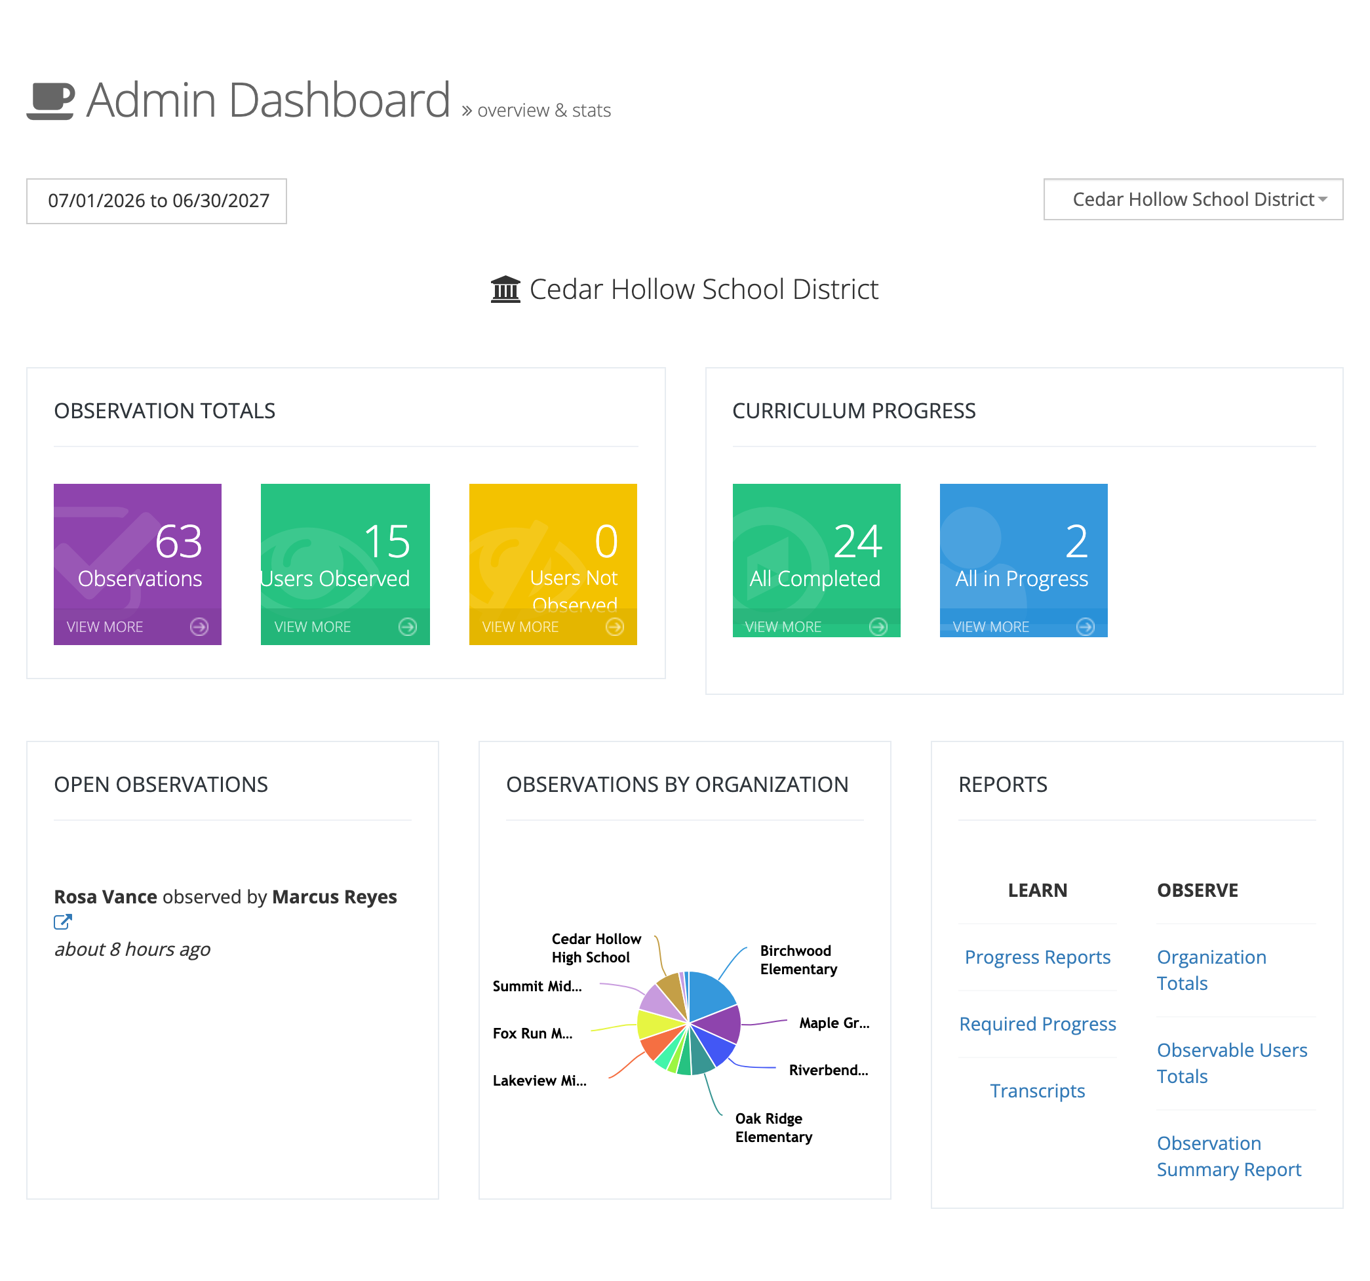Click the yellow Fox Run M... pie slice

(656, 1025)
